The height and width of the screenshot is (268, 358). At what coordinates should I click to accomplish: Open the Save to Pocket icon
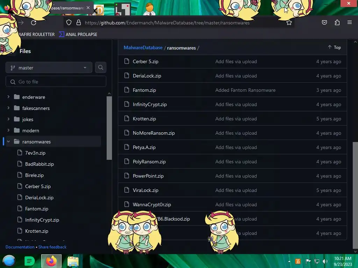[x=324, y=23]
